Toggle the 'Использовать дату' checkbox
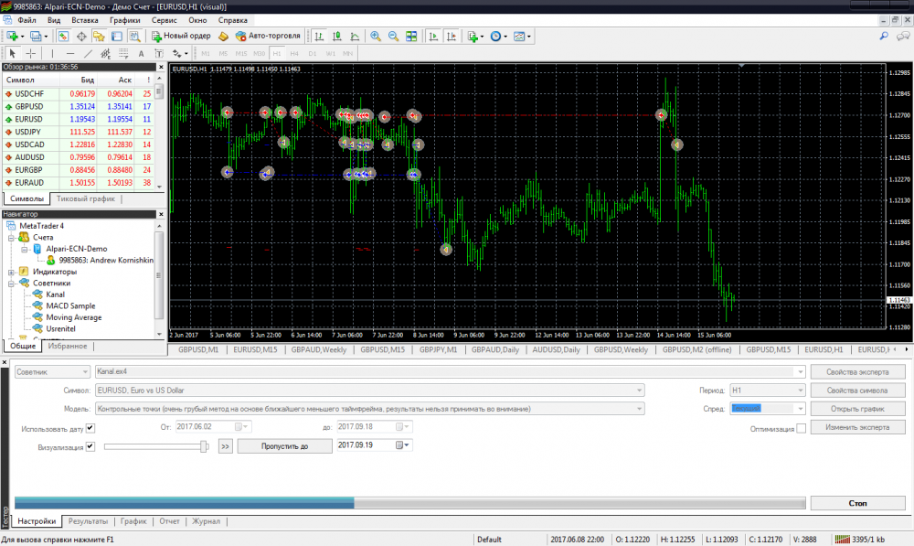The image size is (914, 546). pos(90,428)
